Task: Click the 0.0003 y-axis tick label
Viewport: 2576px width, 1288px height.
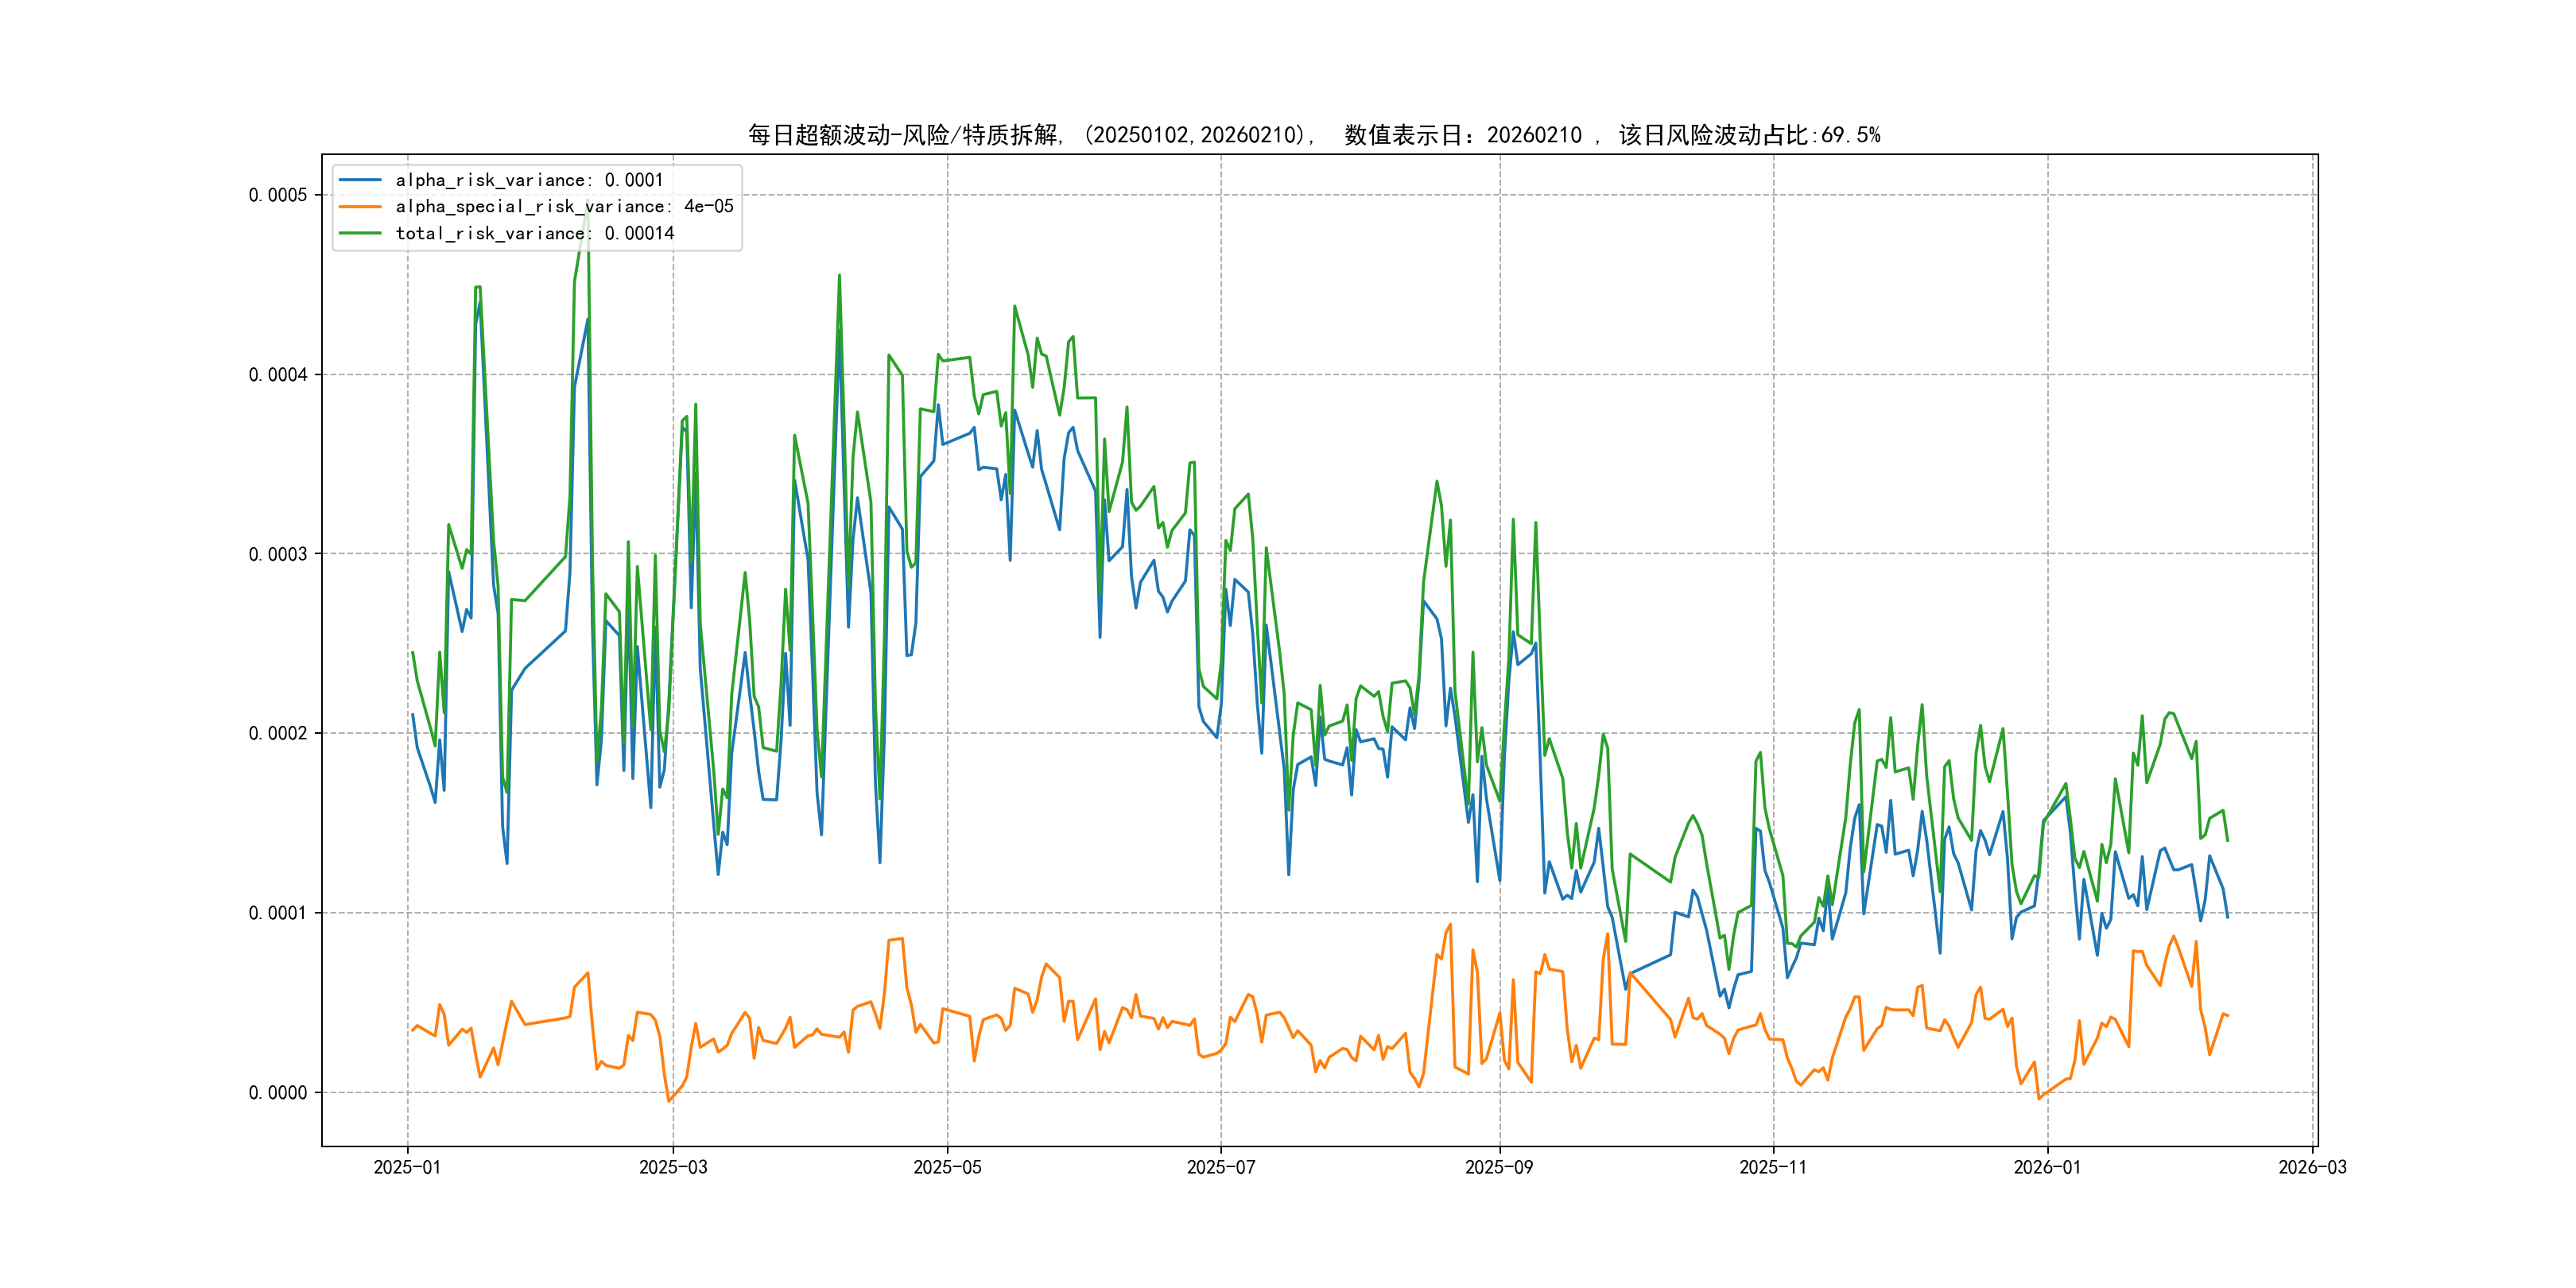Action: [278, 554]
